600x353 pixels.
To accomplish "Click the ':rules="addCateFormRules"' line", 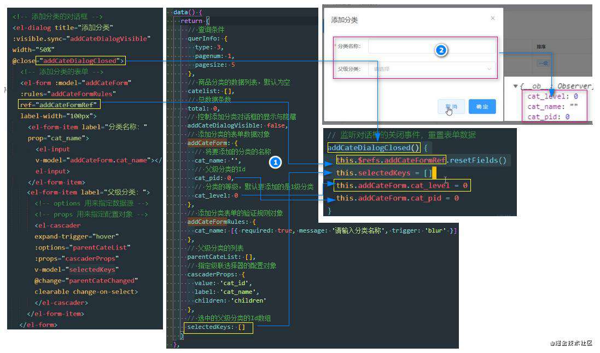I will [x=68, y=94].
